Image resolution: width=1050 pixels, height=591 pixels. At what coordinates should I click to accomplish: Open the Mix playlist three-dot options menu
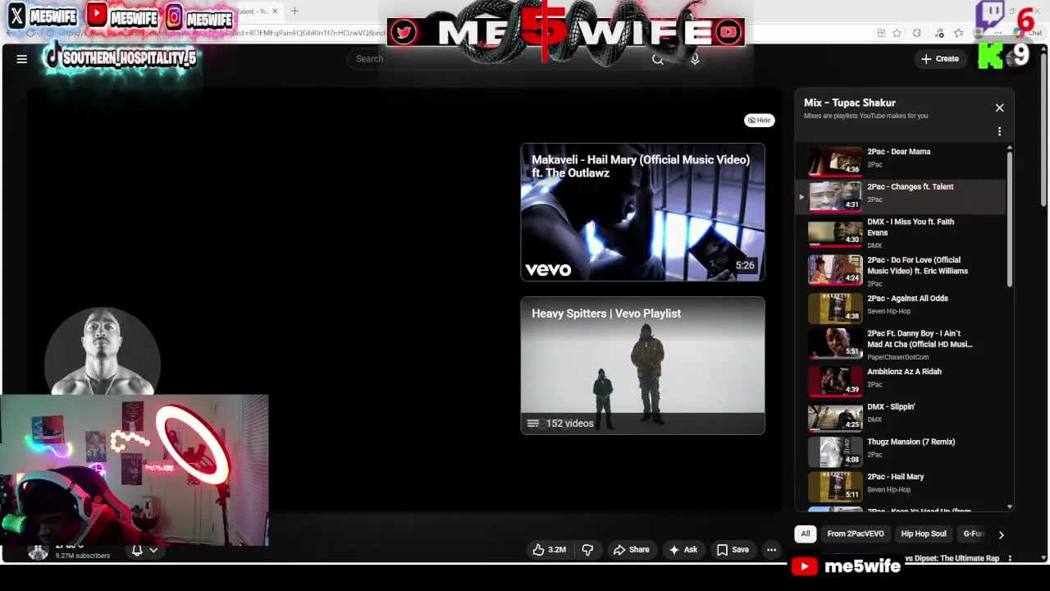[x=999, y=131]
